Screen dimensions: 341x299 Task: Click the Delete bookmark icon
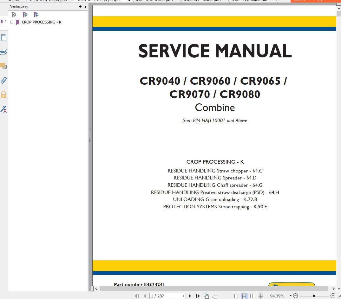point(14,15)
